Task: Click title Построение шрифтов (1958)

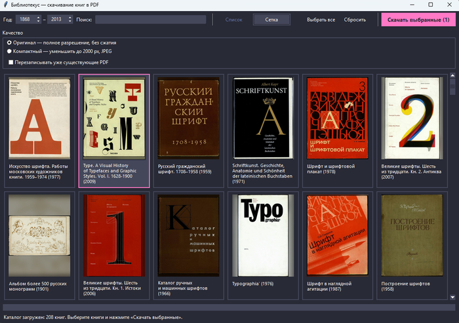Action: pos(406,286)
